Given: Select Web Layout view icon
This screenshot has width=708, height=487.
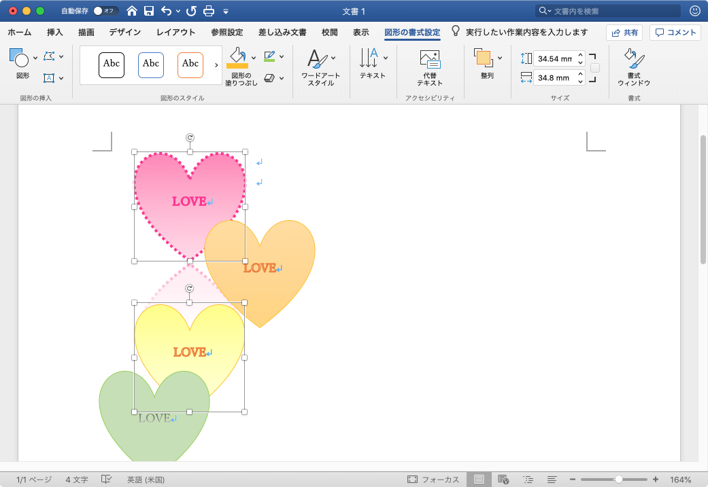Looking at the screenshot, I should [x=503, y=480].
